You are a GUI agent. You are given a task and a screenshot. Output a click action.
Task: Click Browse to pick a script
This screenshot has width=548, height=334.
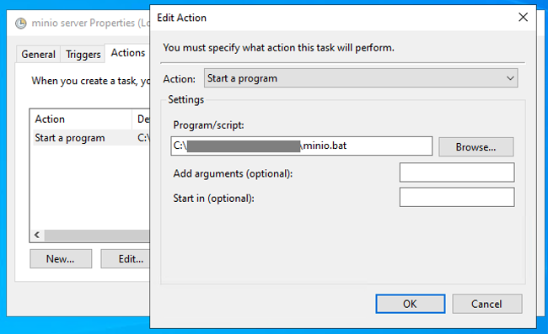click(475, 146)
